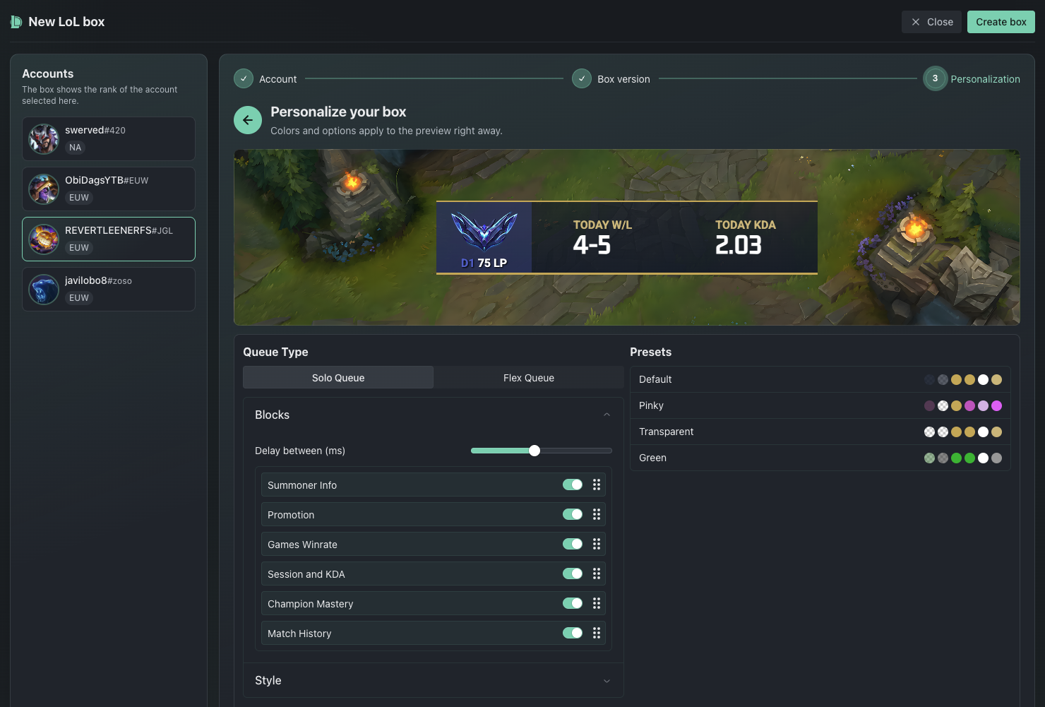Click the step 3 Personalization circle
The height and width of the screenshot is (707, 1045).
[936, 79]
